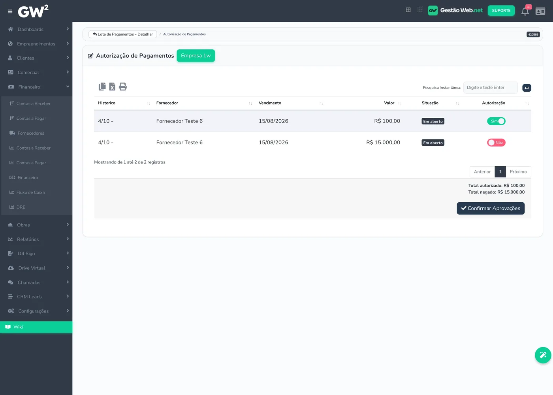Click the 420569 badge
553x395 pixels.
pyautogui.click(x=533, y=34)
